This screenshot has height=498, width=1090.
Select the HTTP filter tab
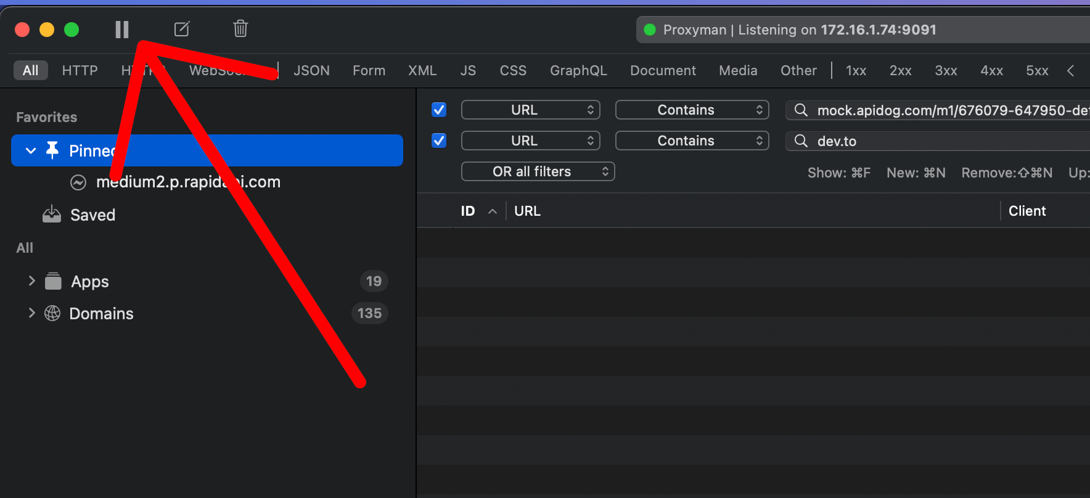tap(80, 70)
